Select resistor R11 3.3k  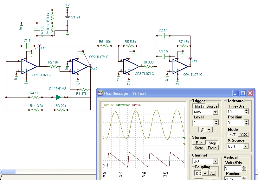click(35, 110)
